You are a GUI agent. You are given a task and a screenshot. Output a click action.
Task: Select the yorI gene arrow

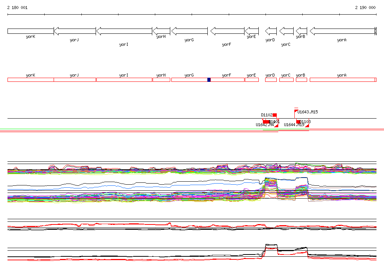(124, 31)
